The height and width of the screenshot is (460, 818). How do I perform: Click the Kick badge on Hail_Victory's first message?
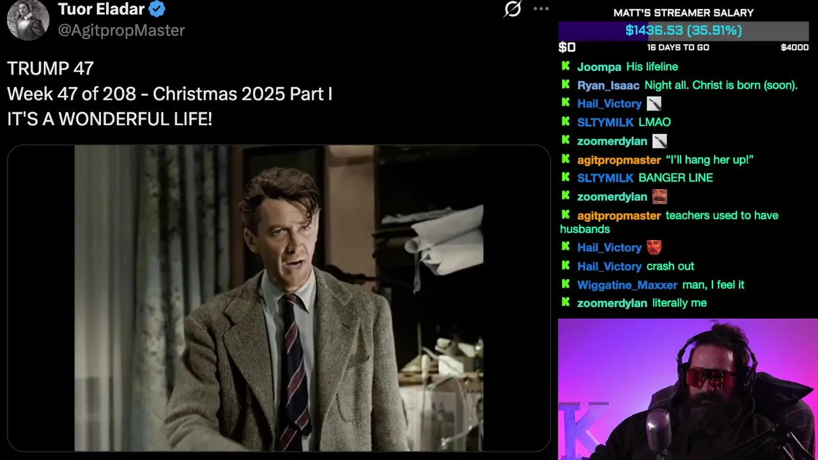coord(566,103)
